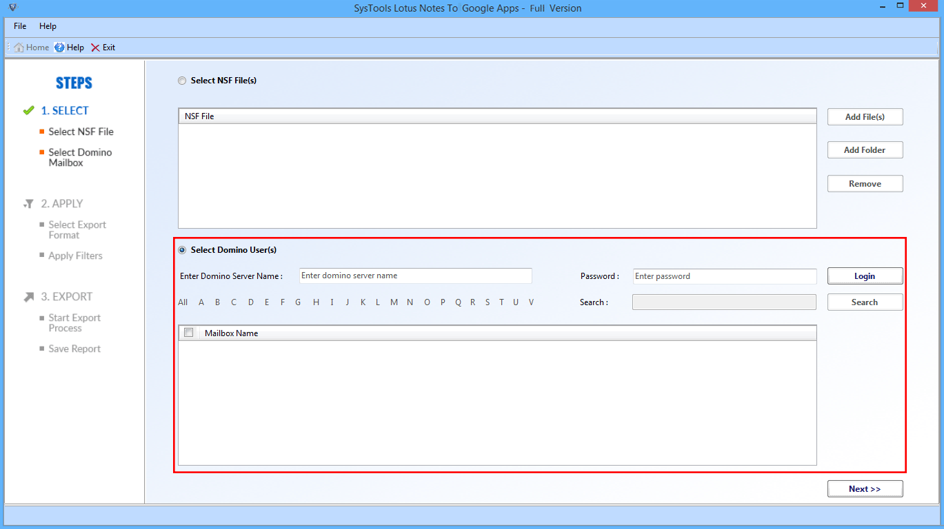Click Start Export Process step
Image resolution: width=944 pixels, height=529 pixels.
(x=74, y=323)
